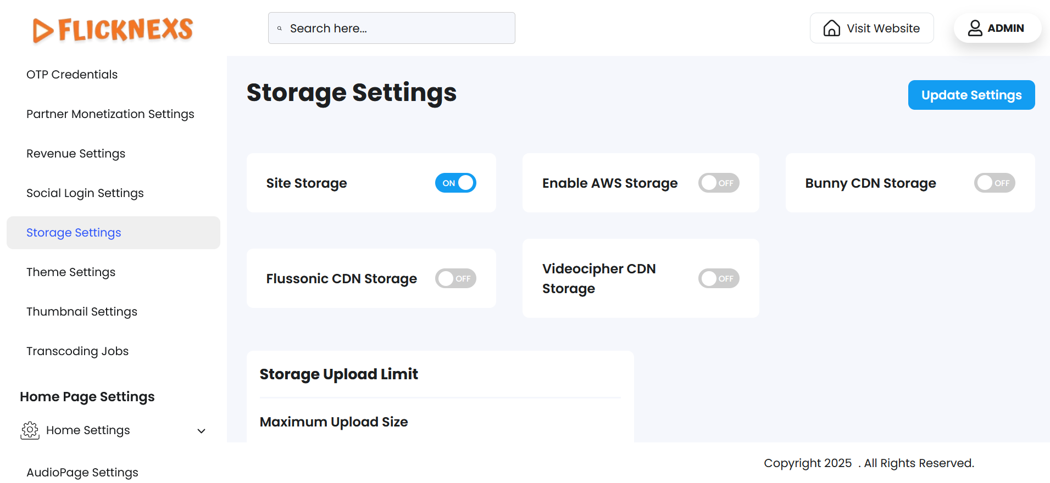
Task: Open Theme Settings page
Action: click(71, 272)
